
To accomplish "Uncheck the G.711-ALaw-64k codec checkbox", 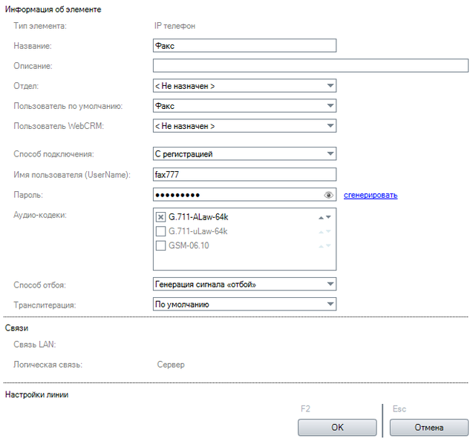I will coord(160,217).
